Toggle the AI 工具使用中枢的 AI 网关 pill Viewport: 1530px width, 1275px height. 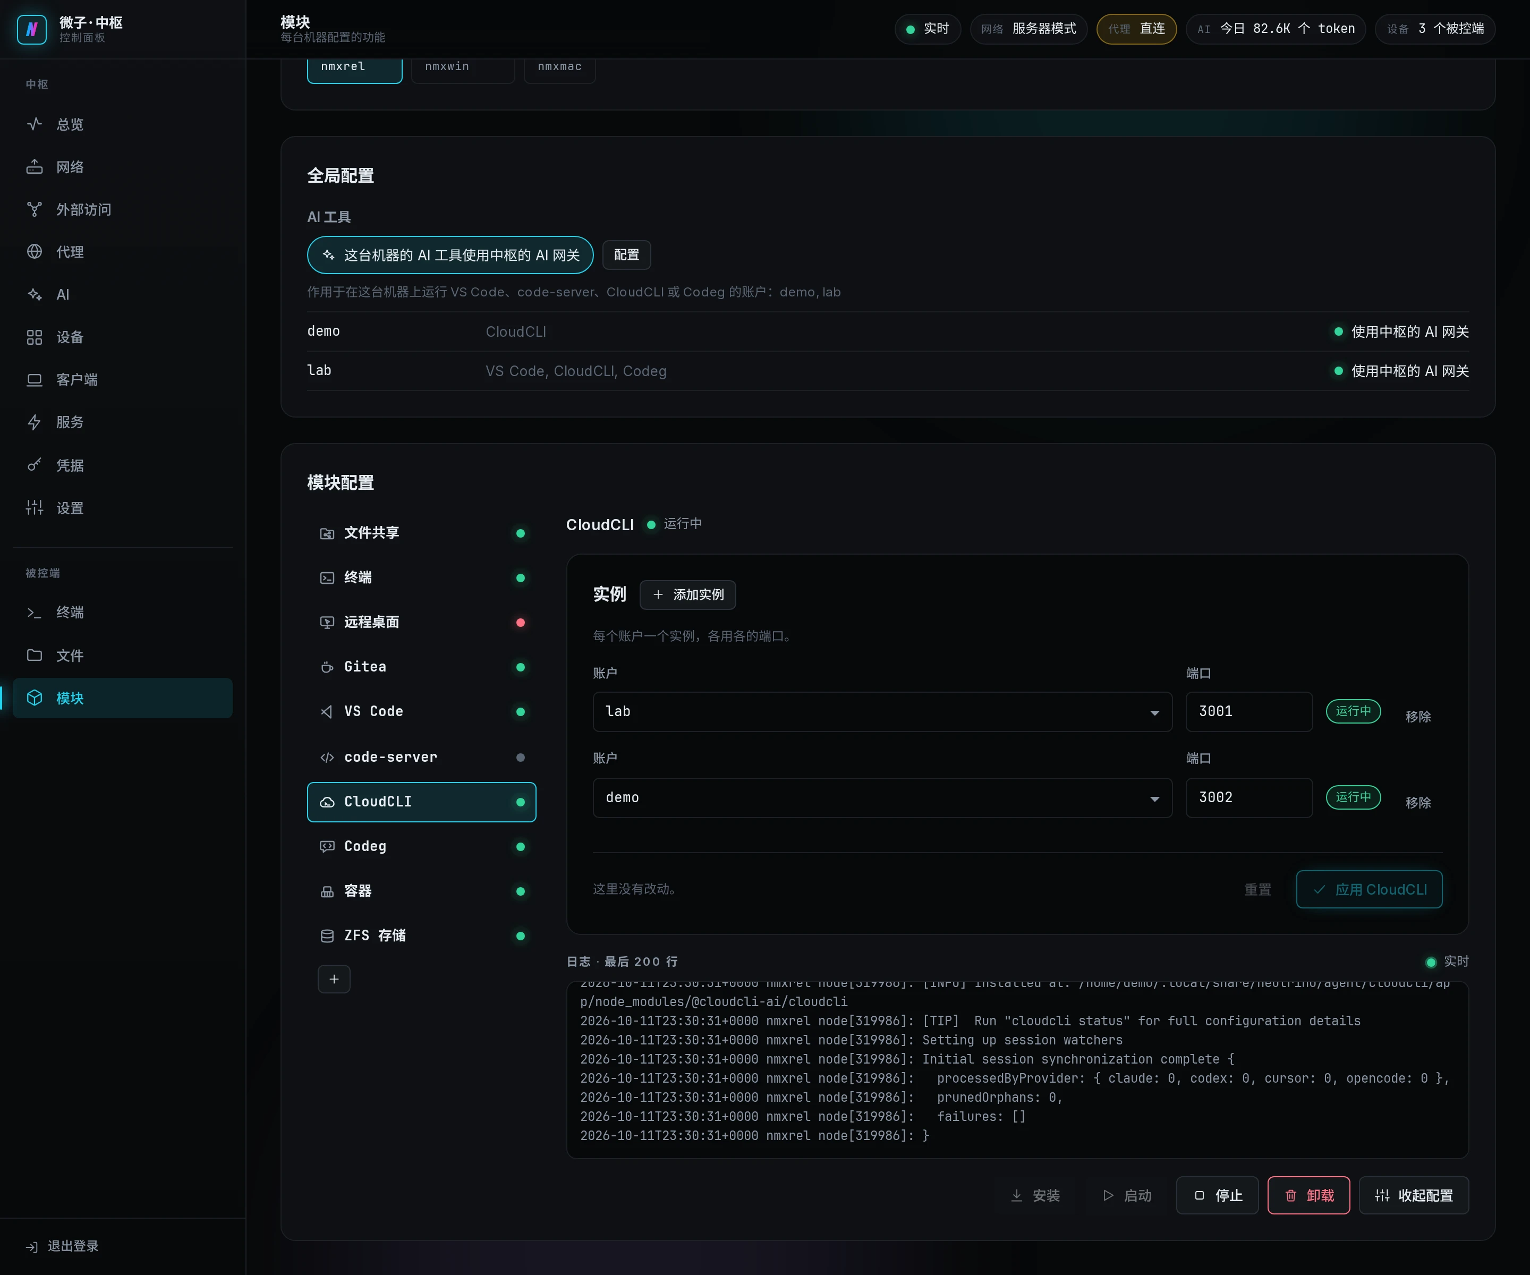(x=450, y=255)
